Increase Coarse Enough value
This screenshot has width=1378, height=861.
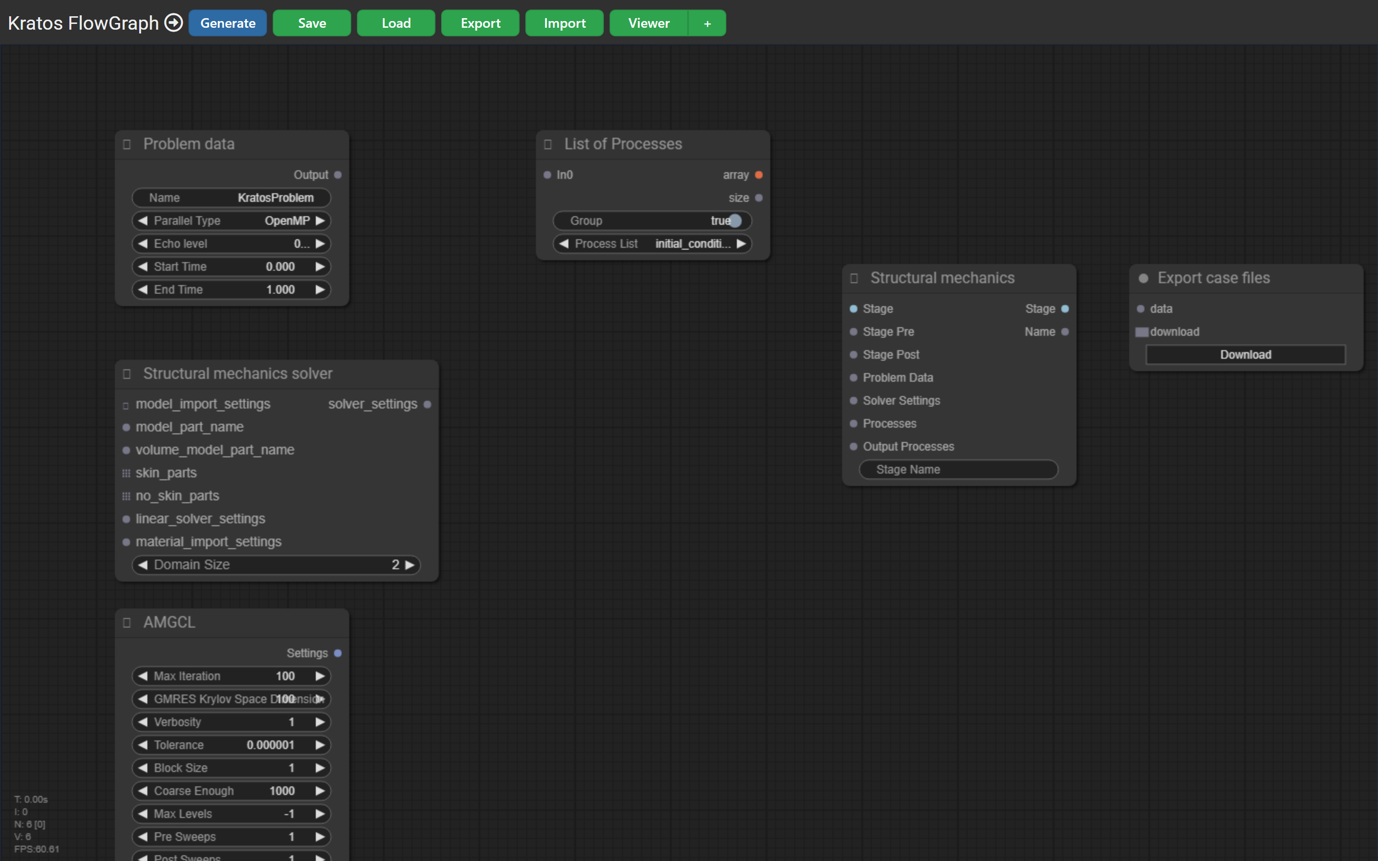click(320, 791)
